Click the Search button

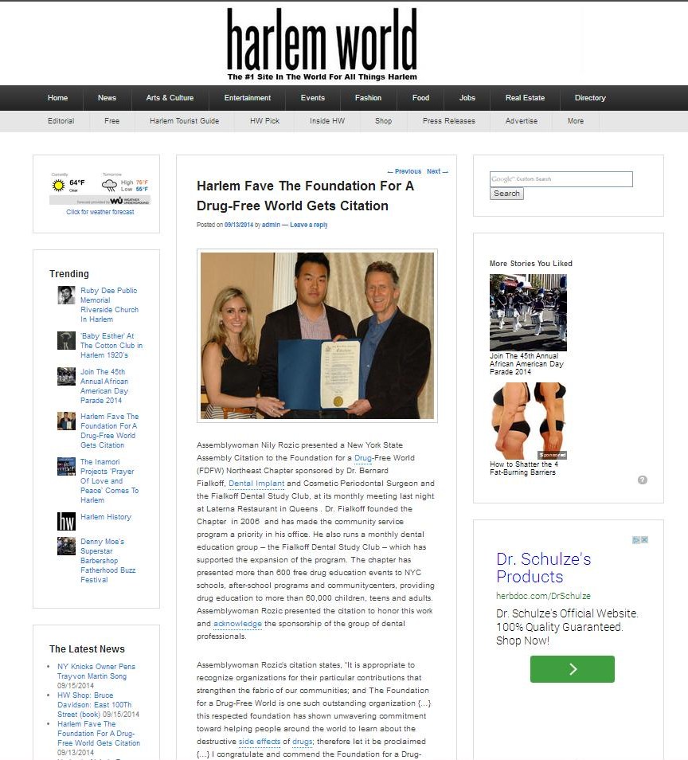coord(506,194)
